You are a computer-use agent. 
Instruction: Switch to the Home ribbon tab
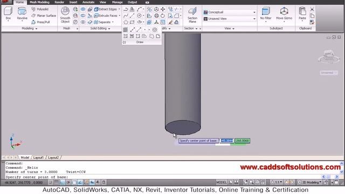tap(20, 2)
